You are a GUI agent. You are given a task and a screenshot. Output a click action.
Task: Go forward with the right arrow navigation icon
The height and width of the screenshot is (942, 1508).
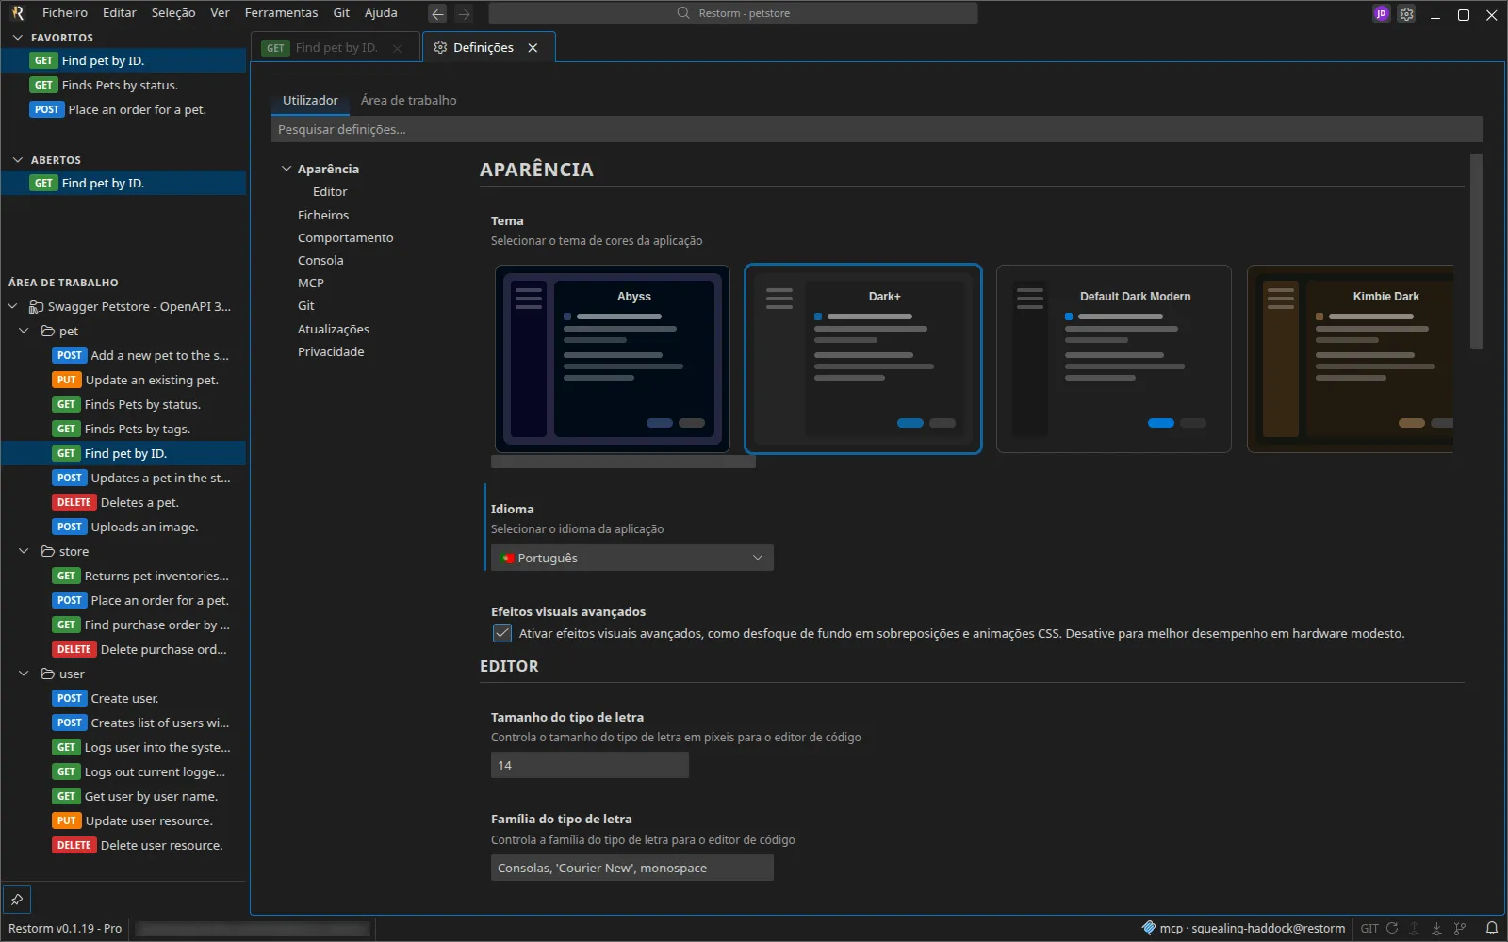point(464,13)
